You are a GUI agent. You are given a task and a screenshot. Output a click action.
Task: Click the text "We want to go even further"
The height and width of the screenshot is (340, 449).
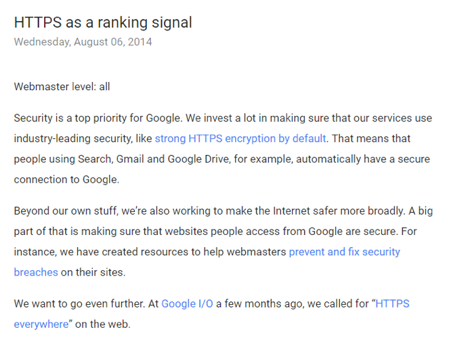(79, 304)
